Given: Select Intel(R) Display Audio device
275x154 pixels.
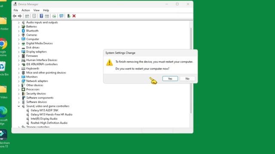Looking at the screenshot, I should [x=44, y=119].
